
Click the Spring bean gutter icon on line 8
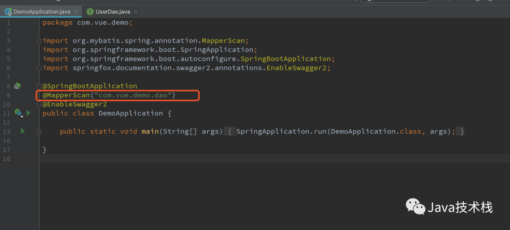pyautogui.click(x=17, y=86)
